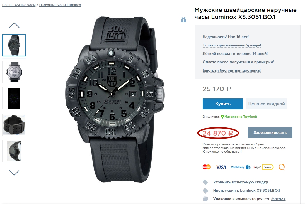This screenshot has height=204, width=305.
Task: Select the night glow dark thumbnail
Action: coord(14,98)
